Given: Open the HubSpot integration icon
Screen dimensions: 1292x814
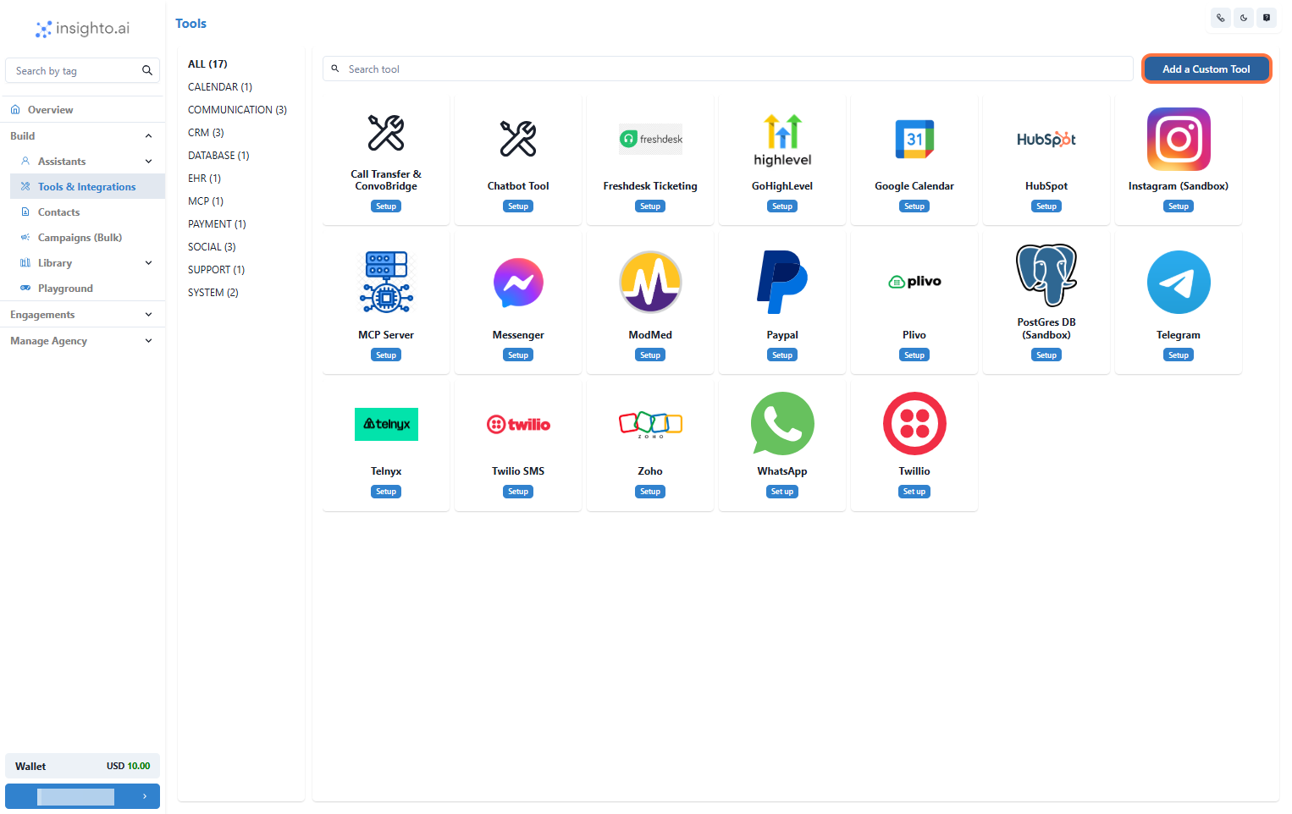Looking at the screenshot, I should tap(1046, 139).
